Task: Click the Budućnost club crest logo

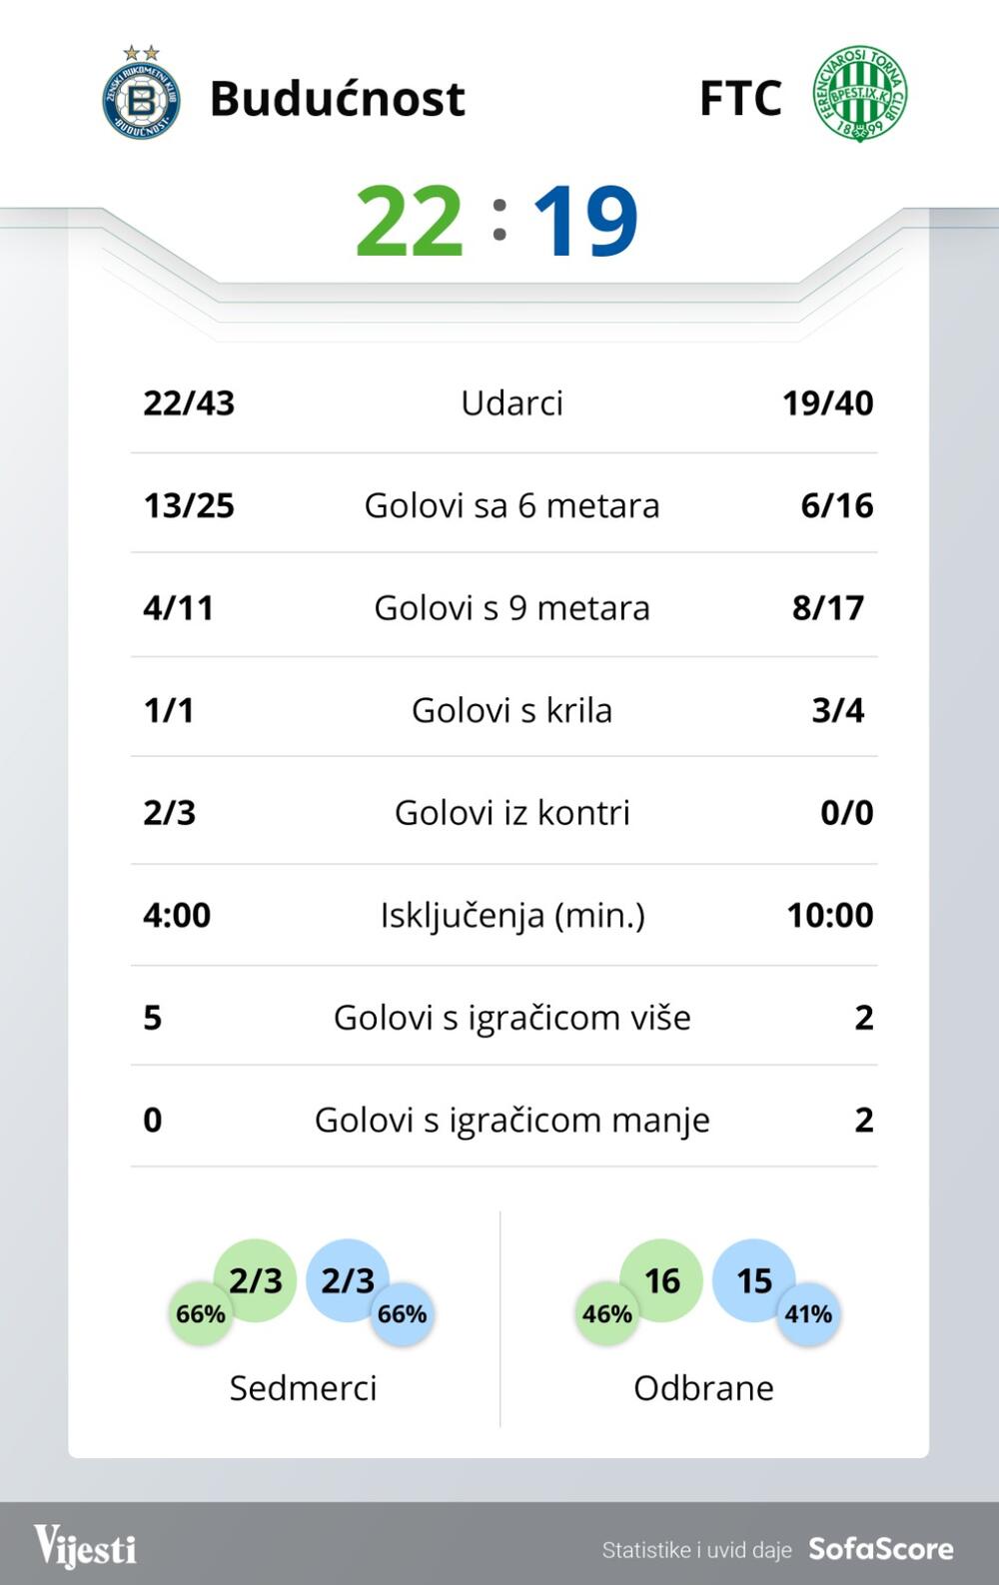Action: (x=142, y=96)
